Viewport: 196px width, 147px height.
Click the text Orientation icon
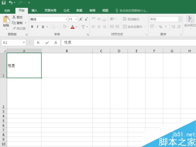point(112,19)
